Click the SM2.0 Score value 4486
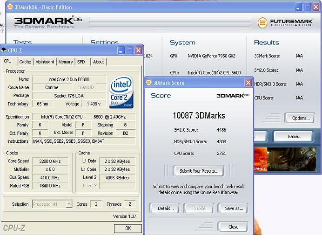The width and height of the screenshot is (322, 252). tap(221, 130)
